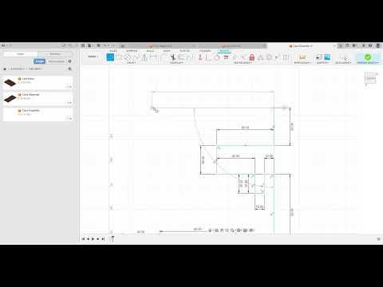Open the MODIFY dropdown menu
The height and width of the screenshot is (287, 383).
click(x=176, y=63)
